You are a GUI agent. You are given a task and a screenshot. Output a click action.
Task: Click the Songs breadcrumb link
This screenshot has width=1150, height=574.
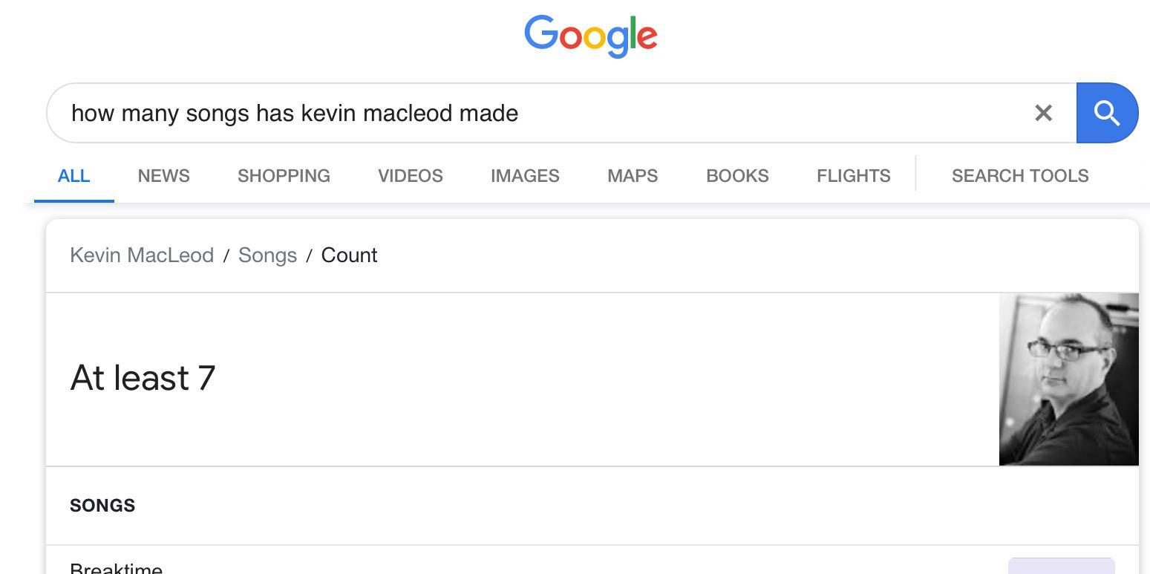click(267, 255)
